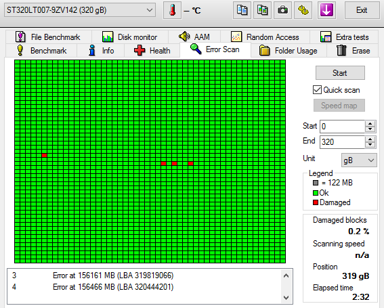The image size is (384, 308).
Task: Select the first red damaged block in grid
Action: pyautogui.click(x=44, y=155)
